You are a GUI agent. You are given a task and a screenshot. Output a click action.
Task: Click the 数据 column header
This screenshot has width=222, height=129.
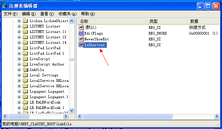203,21
